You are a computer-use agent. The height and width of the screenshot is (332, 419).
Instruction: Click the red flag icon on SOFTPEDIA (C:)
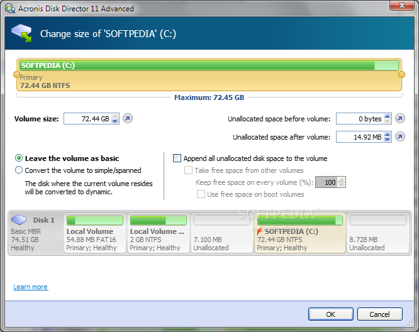[x=259, y=231]
